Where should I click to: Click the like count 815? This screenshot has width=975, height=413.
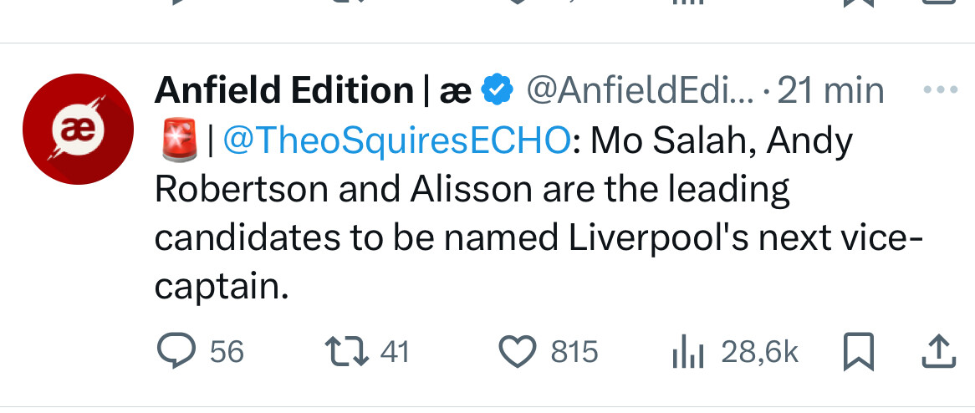point(574,352)
